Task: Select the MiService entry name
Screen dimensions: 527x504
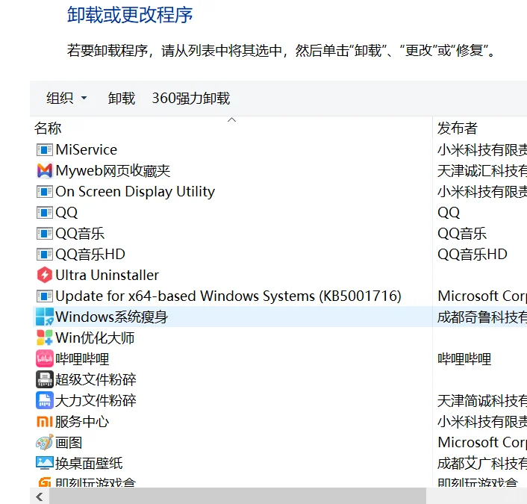Action: pos(87,149)
